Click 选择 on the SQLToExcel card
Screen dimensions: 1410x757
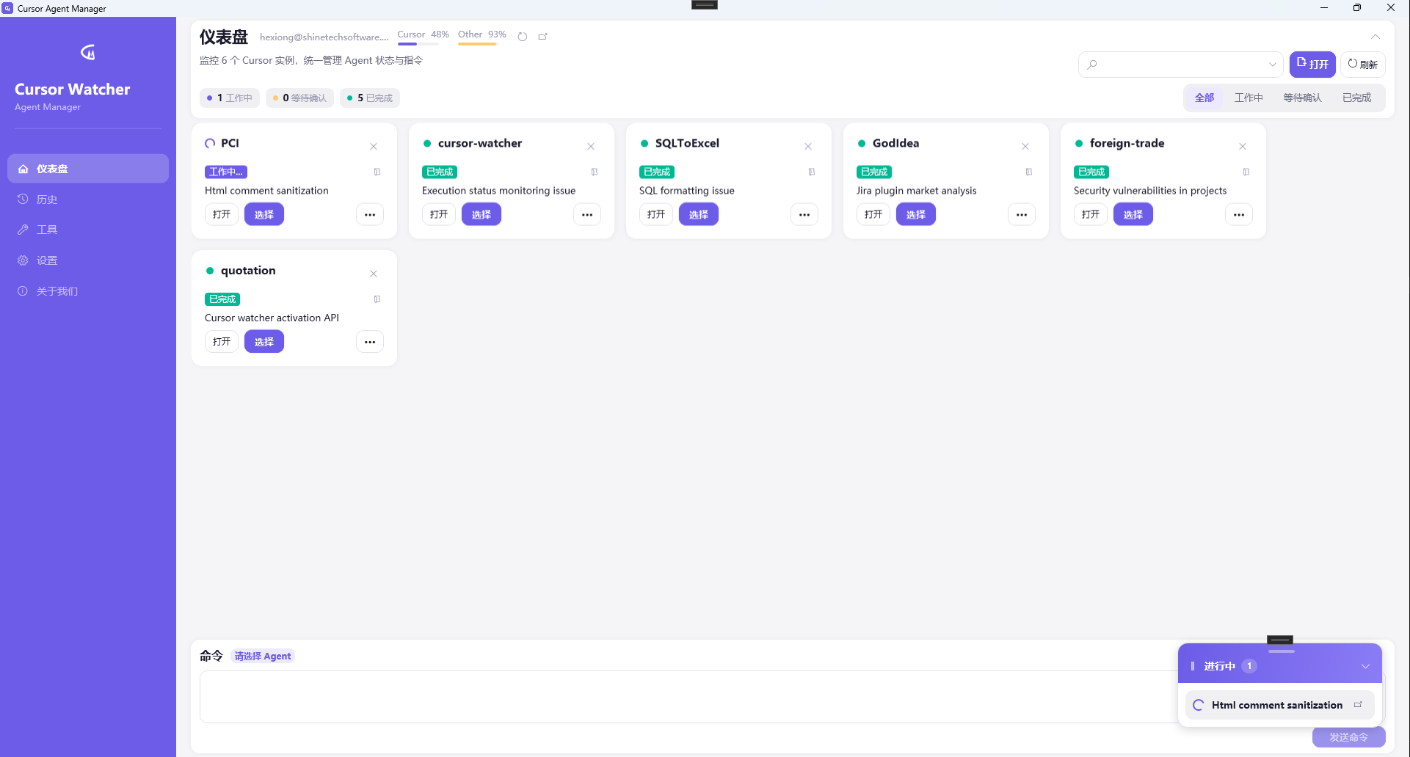point(699,214)
